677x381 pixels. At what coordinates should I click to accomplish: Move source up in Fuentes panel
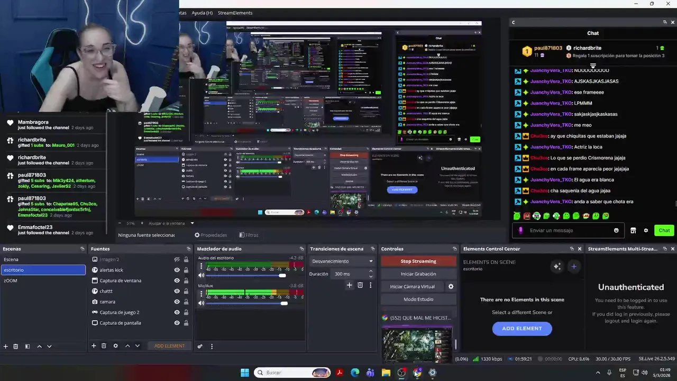point(127,346)
